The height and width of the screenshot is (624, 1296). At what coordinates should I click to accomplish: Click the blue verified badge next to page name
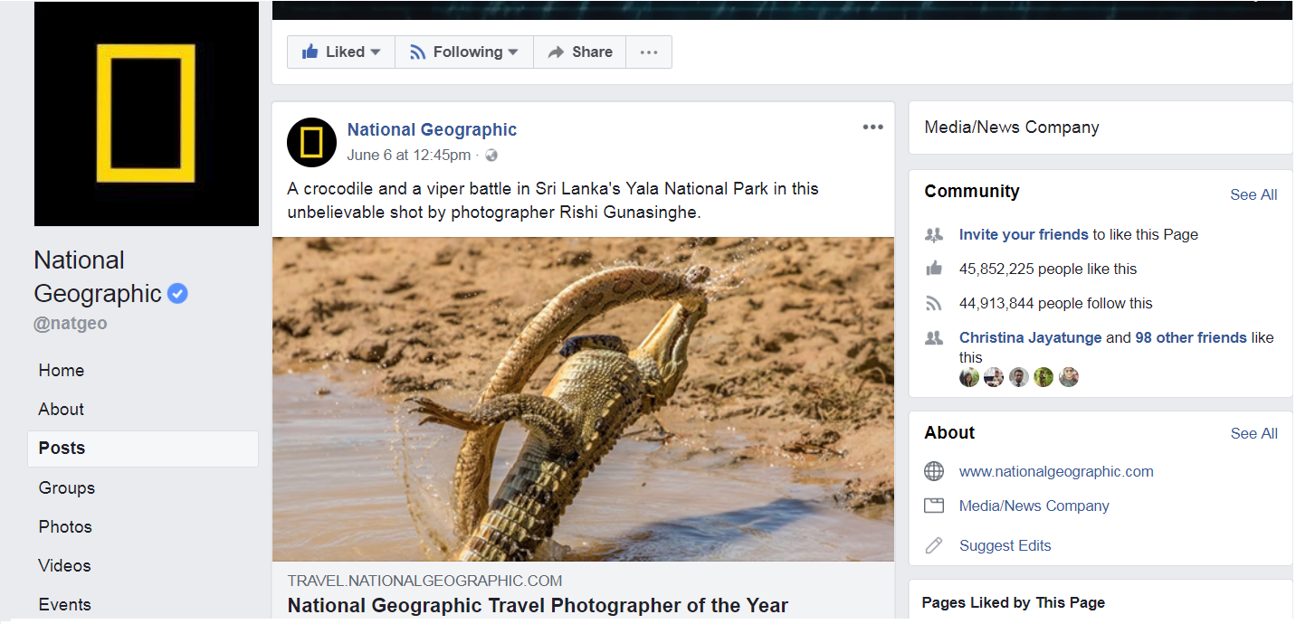[178, 294]
